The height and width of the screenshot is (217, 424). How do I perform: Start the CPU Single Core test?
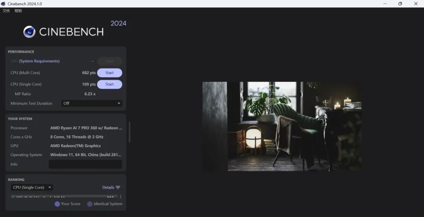point(110,84)
